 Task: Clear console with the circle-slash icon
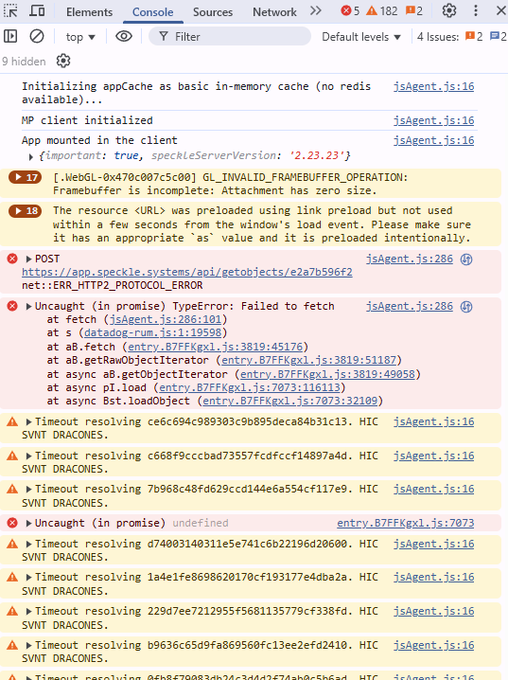tap(37, 36)
